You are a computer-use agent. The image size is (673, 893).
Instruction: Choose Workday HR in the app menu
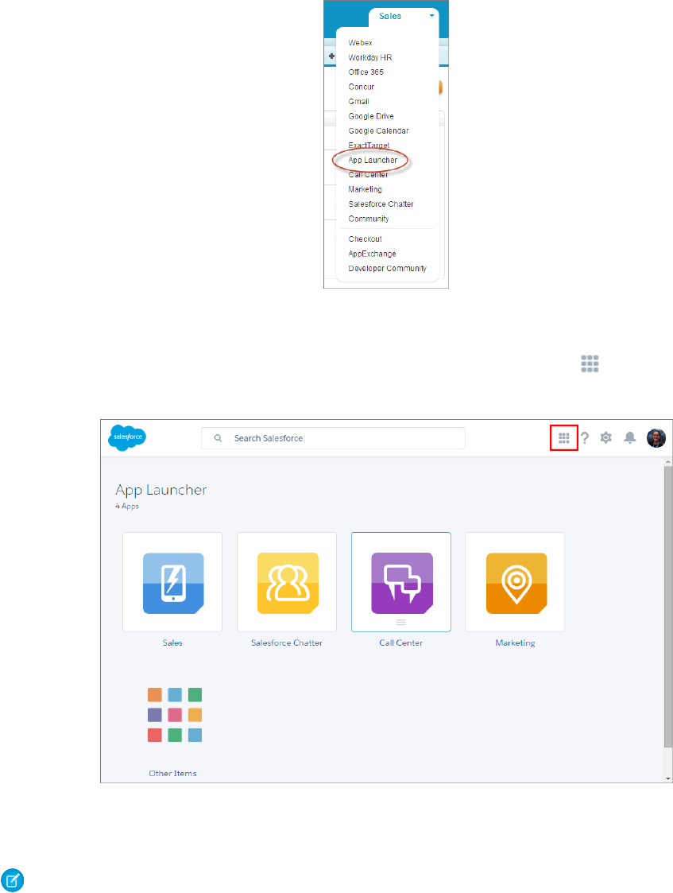369,57
